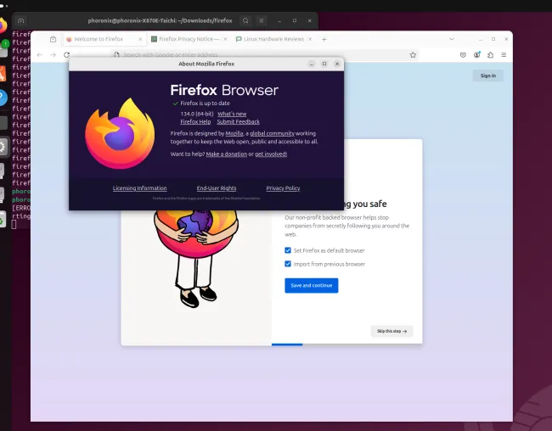The image size is (552, 431).
Task: Launch Firefox from the Ubuntu dock
Action: 3,25
